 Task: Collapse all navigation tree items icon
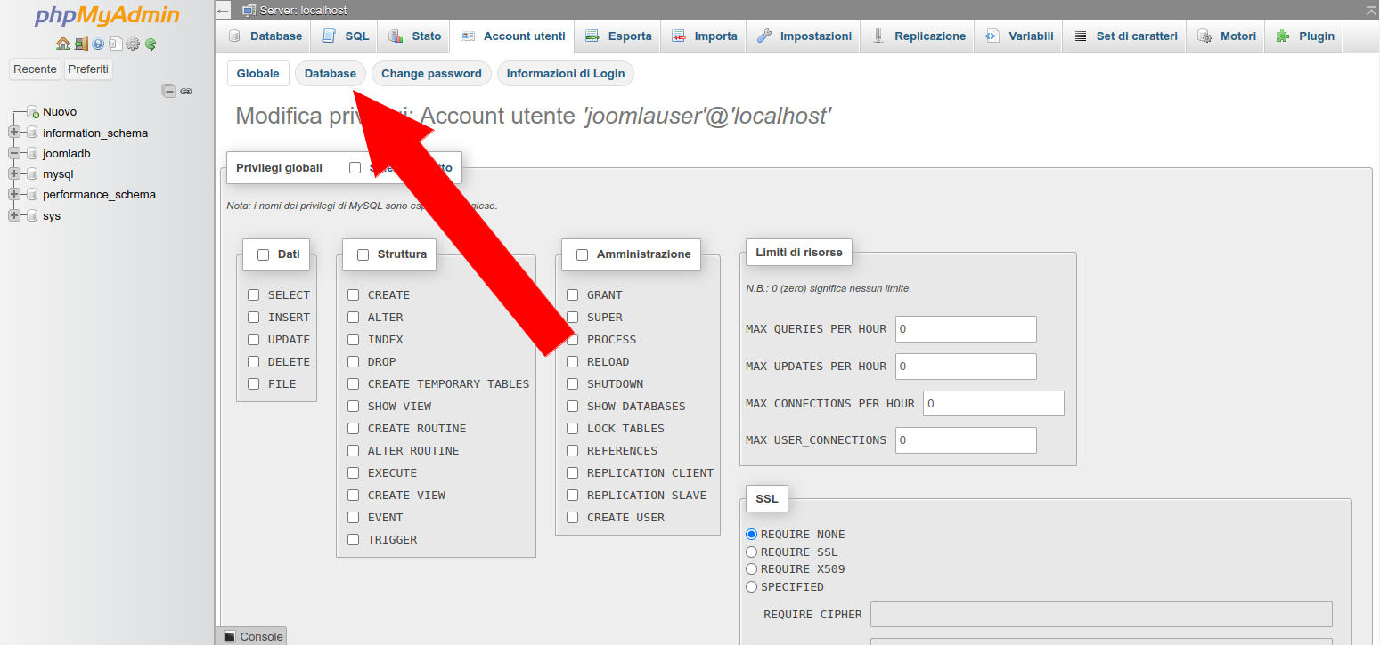coord(169,91)
